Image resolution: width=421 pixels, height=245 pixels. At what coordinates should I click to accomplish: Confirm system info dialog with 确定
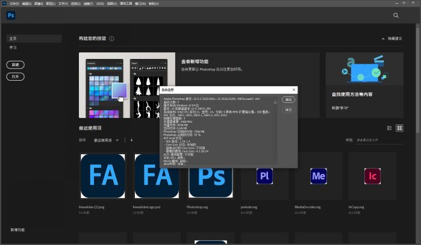[288, 99]
